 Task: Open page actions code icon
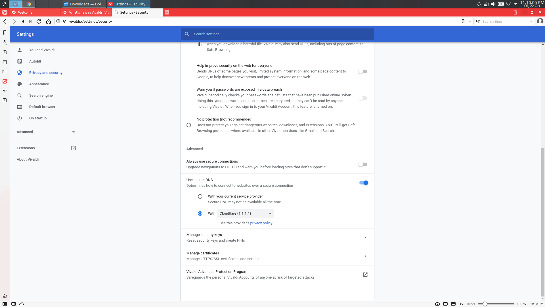click(461, 304)
